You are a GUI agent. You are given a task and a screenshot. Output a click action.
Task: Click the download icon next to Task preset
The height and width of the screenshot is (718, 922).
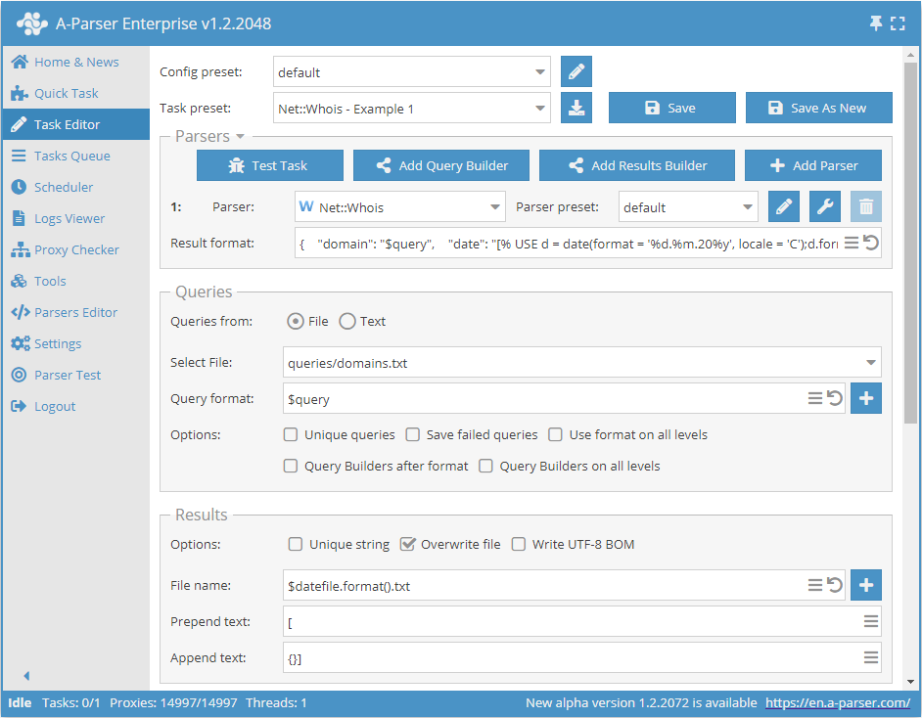(576, 108)
